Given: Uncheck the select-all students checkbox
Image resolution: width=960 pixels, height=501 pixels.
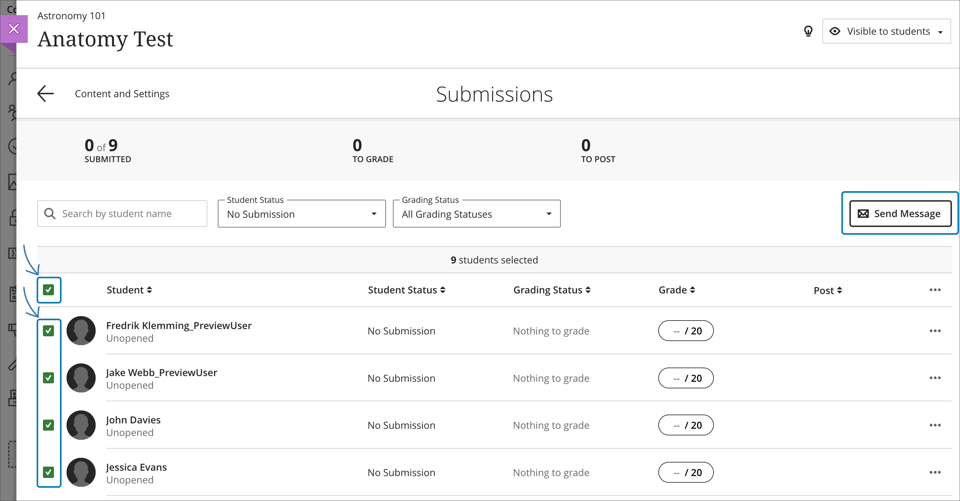Looking at the screenshot, I should pos(49,290).
